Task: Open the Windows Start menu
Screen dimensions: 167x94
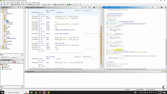Action: [2, 92]
